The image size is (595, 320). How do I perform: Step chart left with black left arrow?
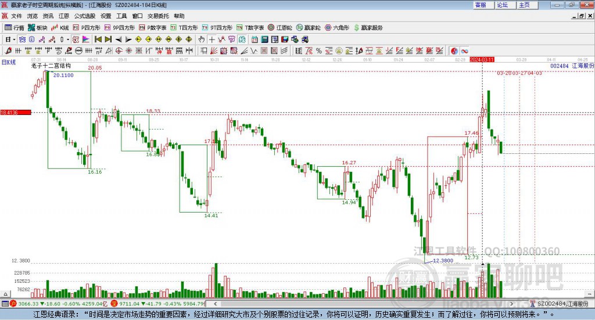[119, 39]
